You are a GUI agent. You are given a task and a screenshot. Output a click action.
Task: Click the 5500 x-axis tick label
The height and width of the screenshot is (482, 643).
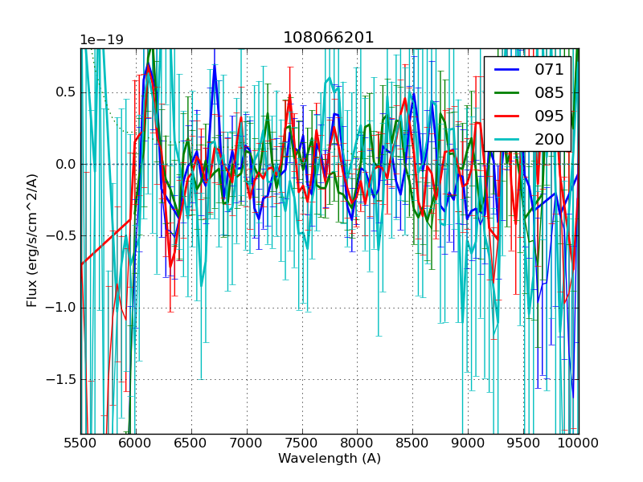click(x=80, y=443)
